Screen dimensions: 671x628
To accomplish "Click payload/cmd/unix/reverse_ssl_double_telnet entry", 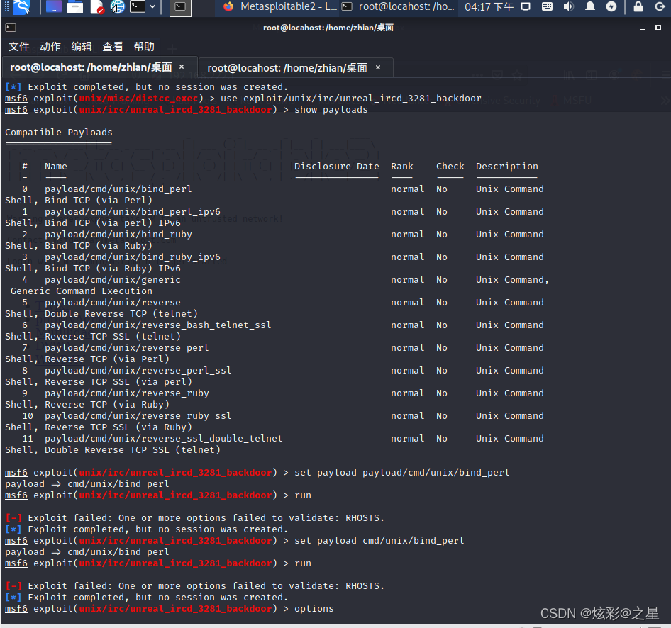I will tap(163, 438).
